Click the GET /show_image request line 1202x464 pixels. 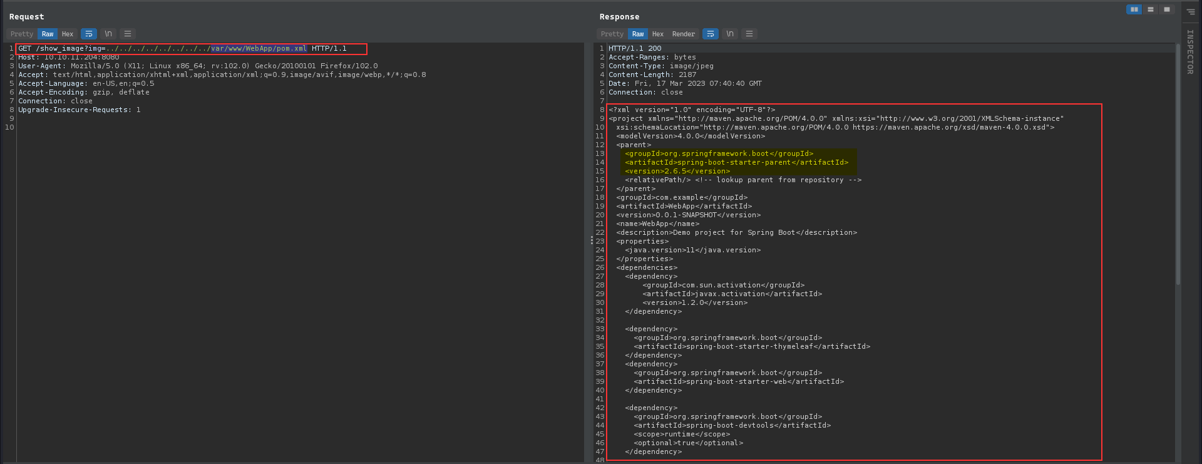(x=182, y=48)
